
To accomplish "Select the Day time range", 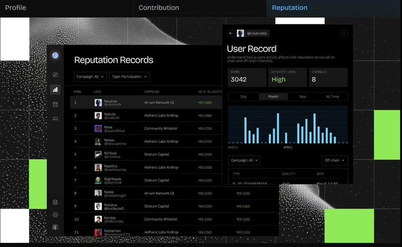I will 243,97.
